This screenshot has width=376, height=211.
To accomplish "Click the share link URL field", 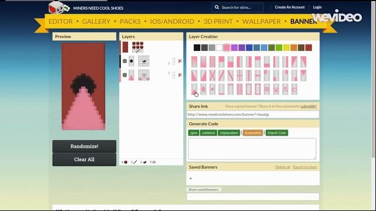I will point(253,114).
